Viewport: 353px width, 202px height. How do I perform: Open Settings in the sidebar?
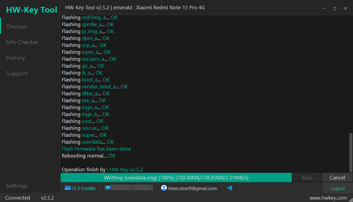tap(17, 186)
